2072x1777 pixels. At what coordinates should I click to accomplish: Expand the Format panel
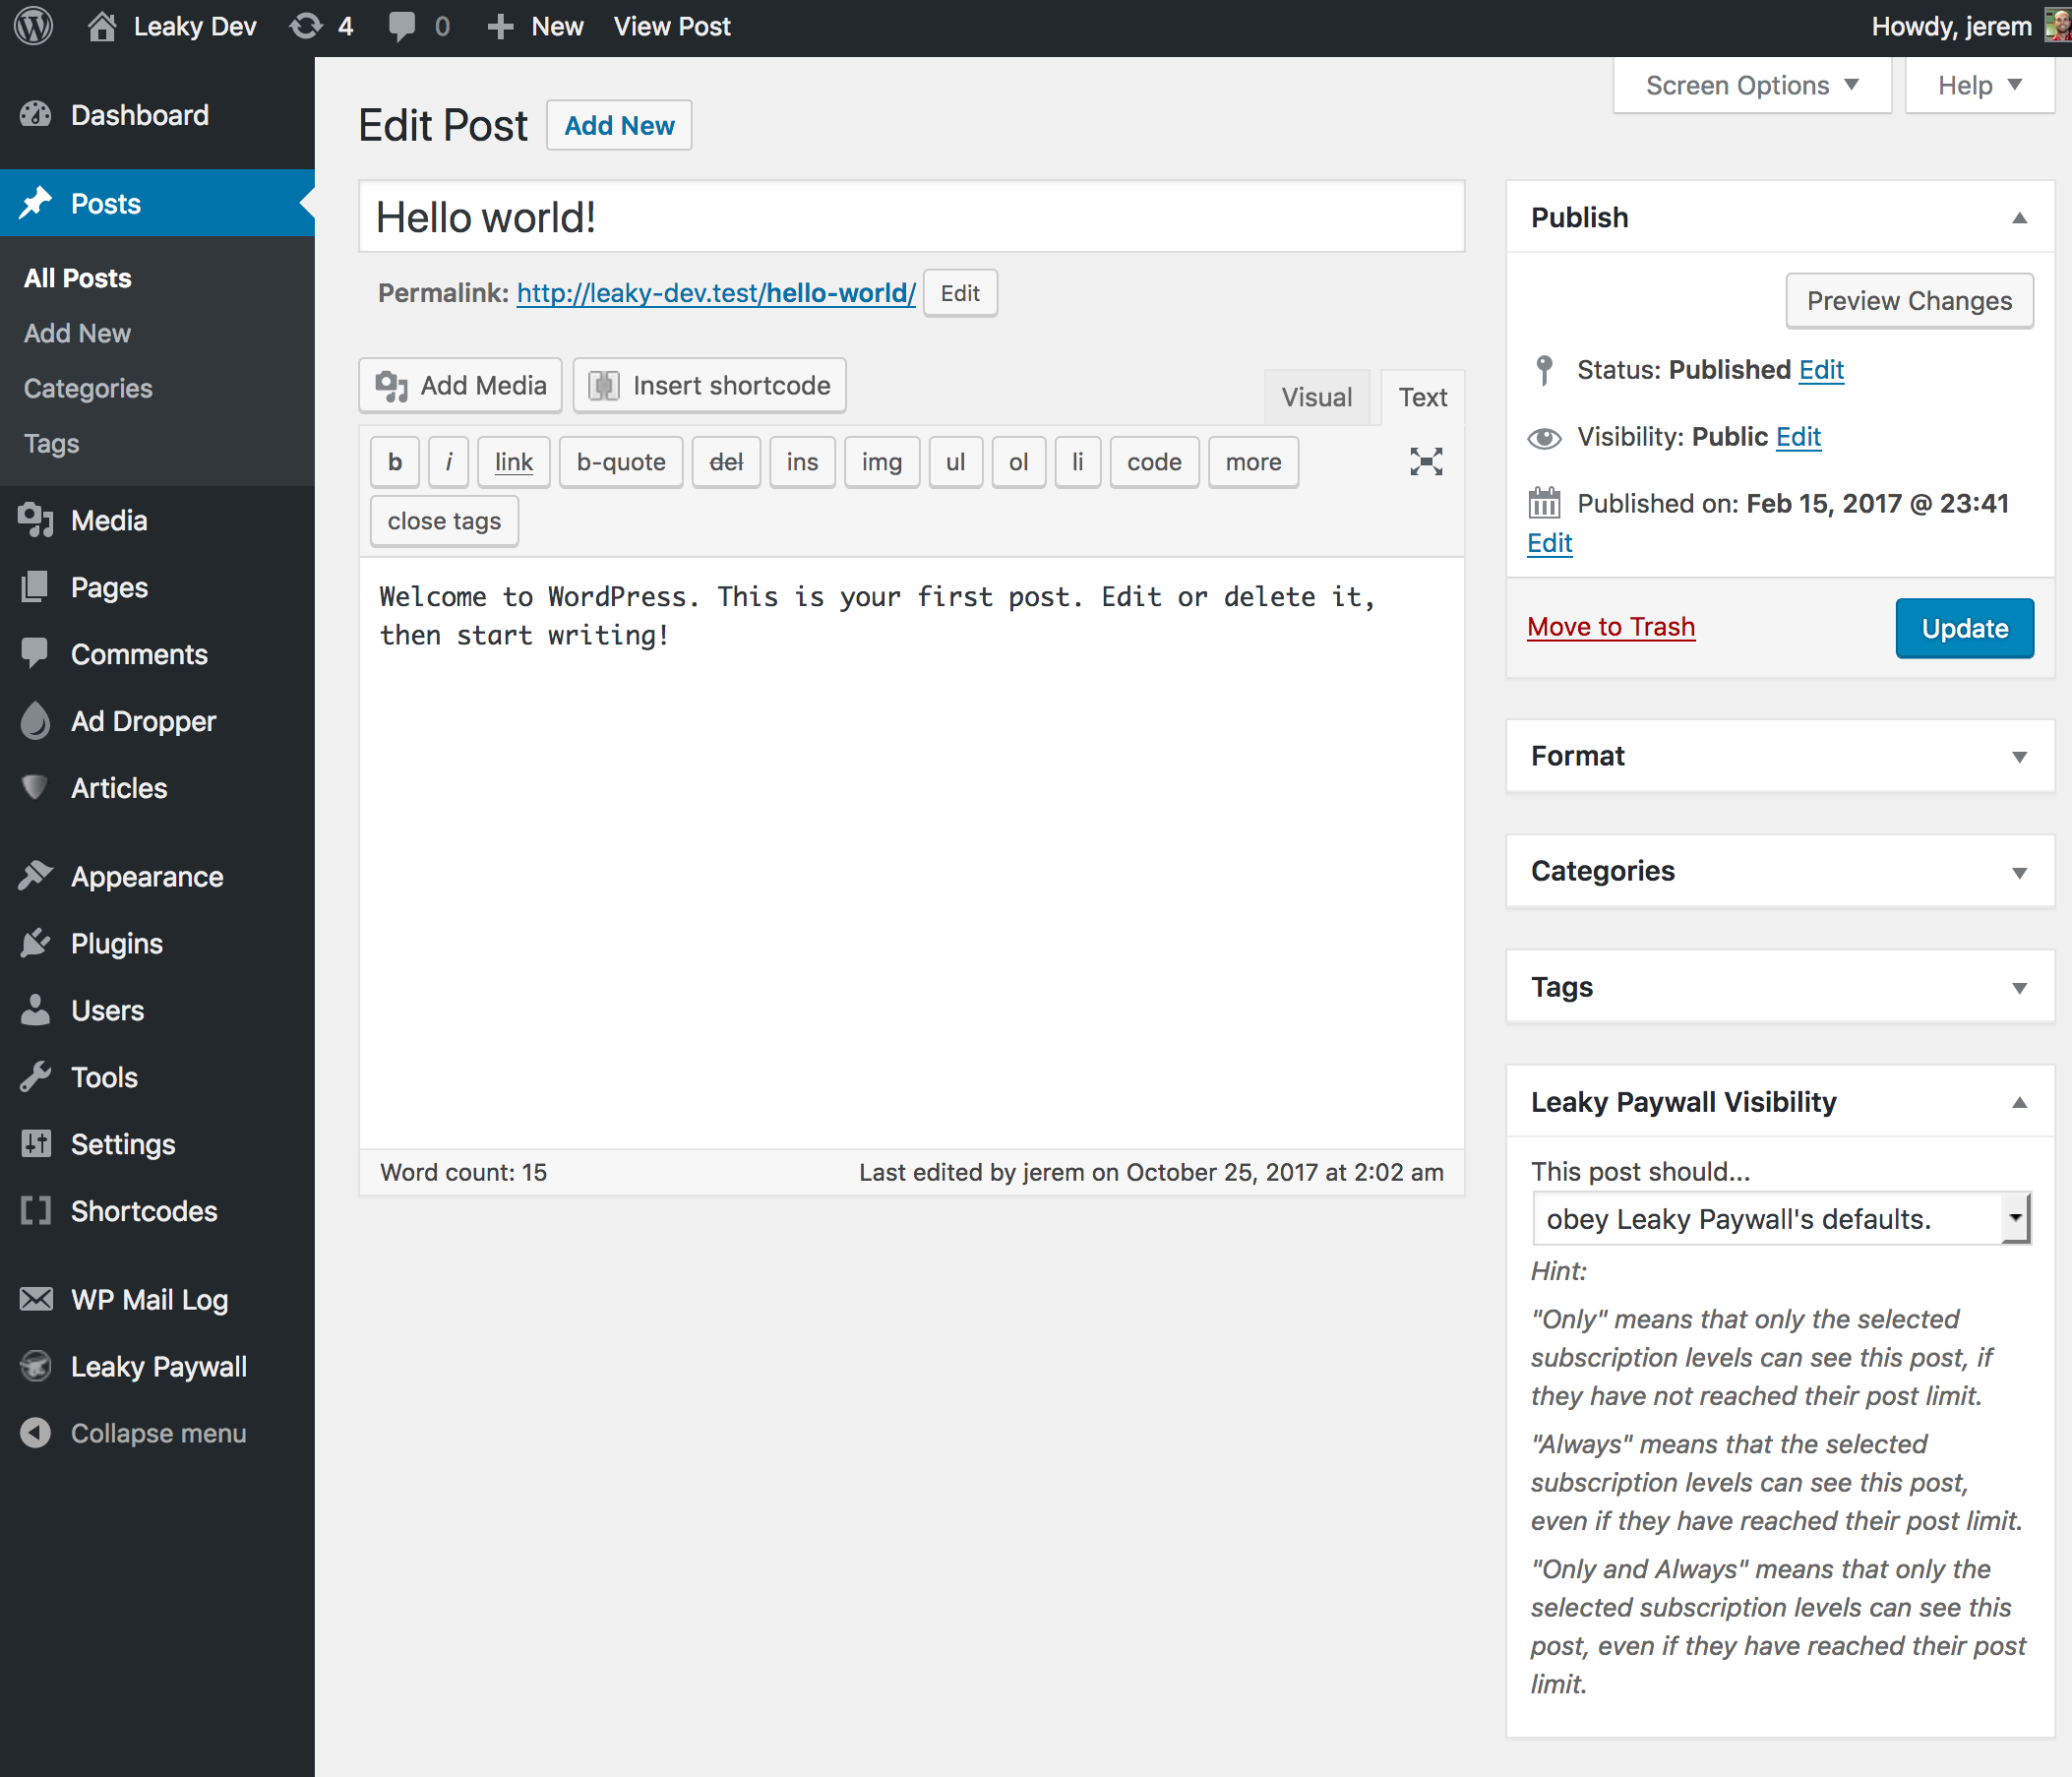[2018, 757]
